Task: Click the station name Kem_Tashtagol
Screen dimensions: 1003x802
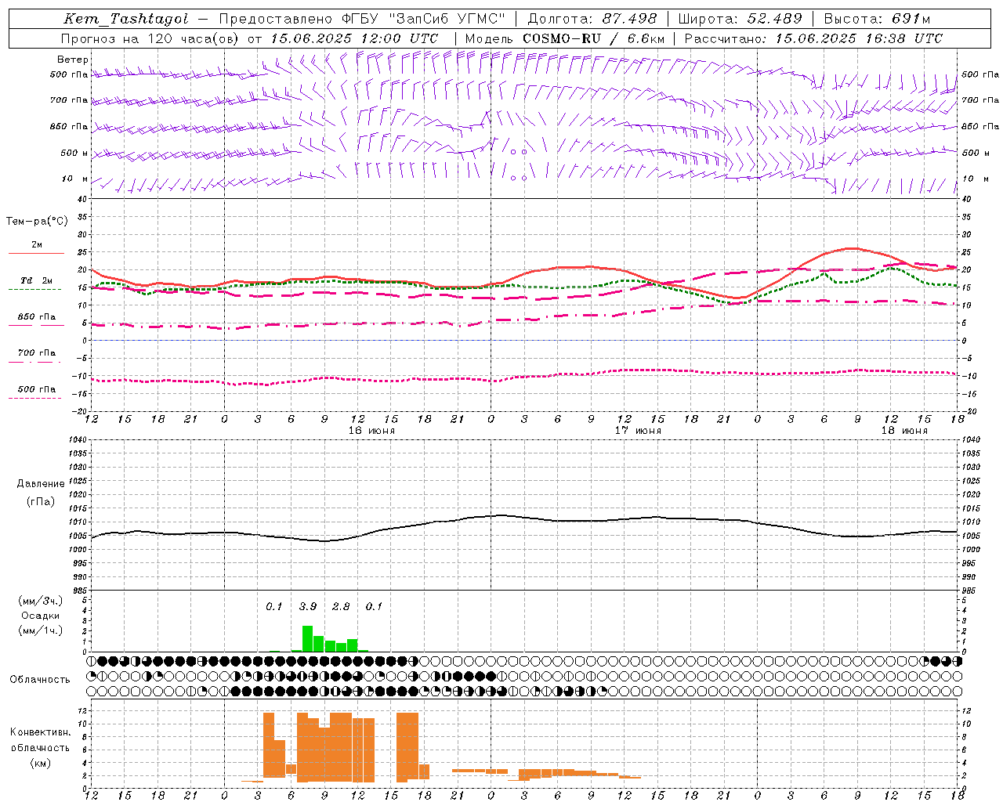Action: [x=126, y=19]
